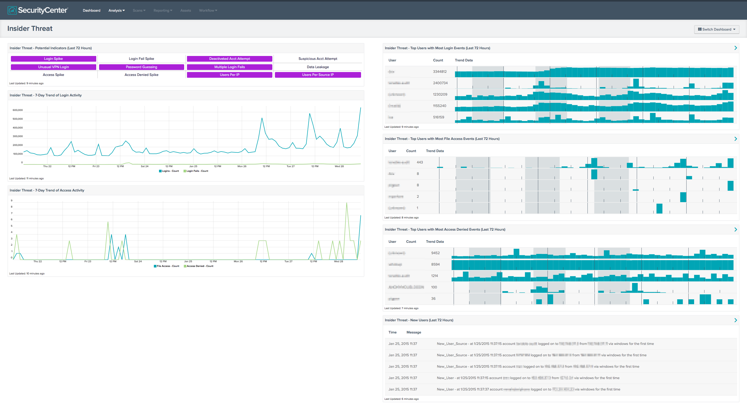The height and width of the screenshot is (412, 747).
Task: Expand the Reporting navigation menu
Action: pyautogui.click(x=163, y=10)
